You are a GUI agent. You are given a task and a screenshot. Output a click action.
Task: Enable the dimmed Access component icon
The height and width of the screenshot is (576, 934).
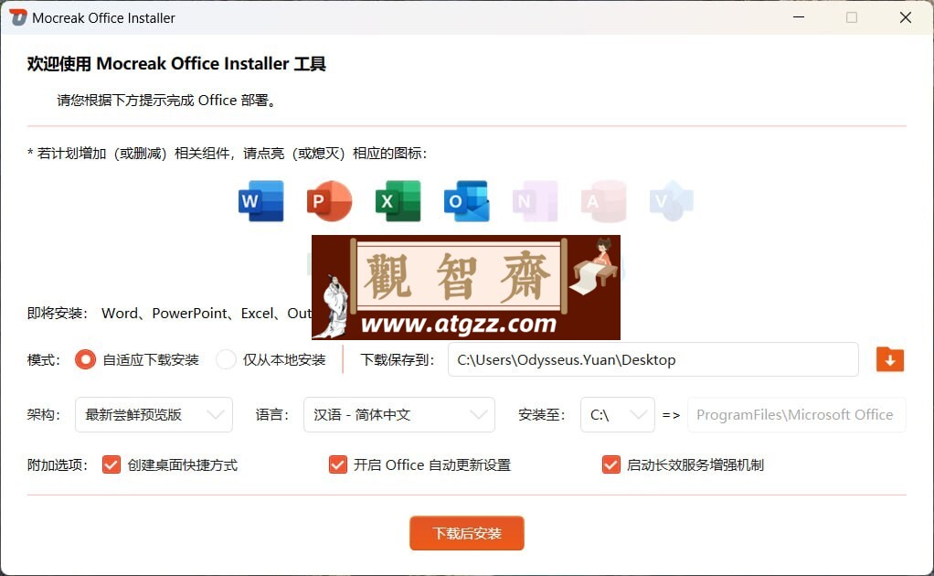click(x=603, y=201)
